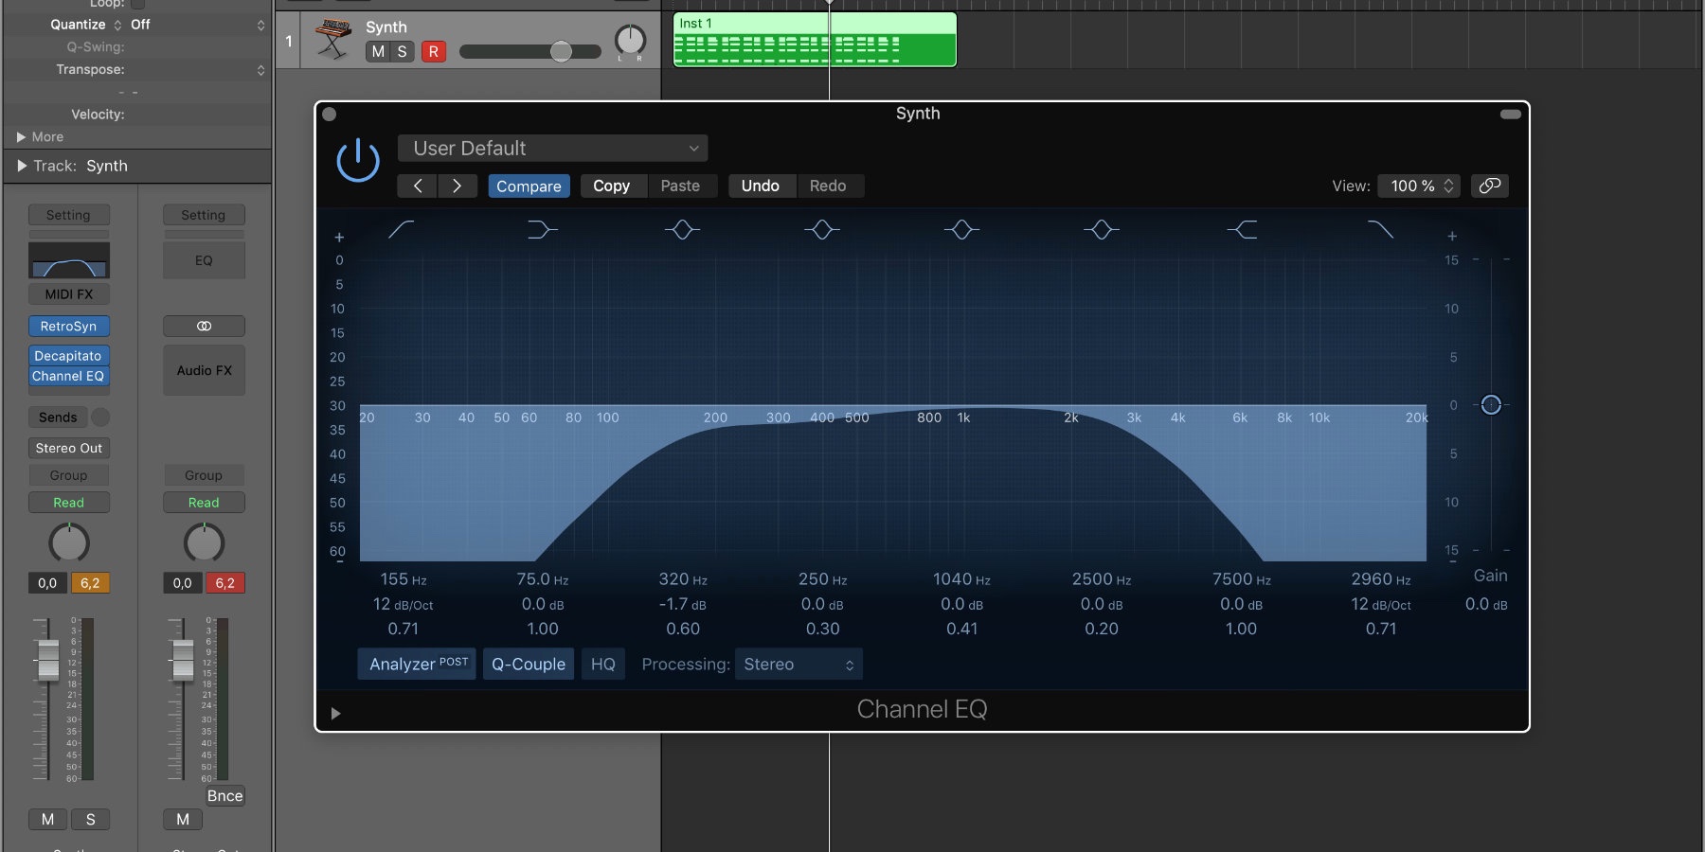
Task: Open the Channel EQ plugin slot
Action: click(x=68, y=376)
